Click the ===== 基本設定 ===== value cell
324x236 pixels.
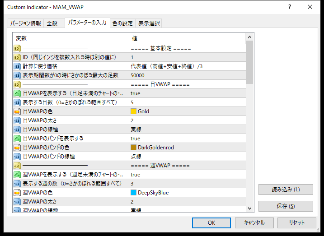click(188, 48)
